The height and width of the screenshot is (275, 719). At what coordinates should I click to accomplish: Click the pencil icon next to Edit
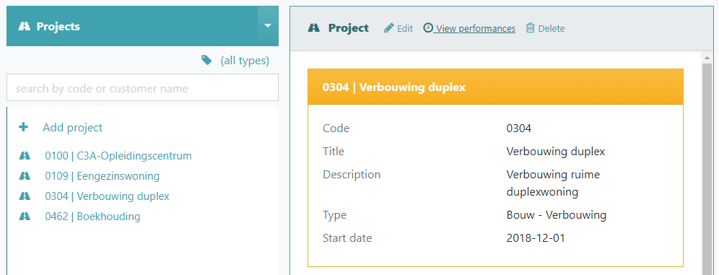(x=389, y=28)
